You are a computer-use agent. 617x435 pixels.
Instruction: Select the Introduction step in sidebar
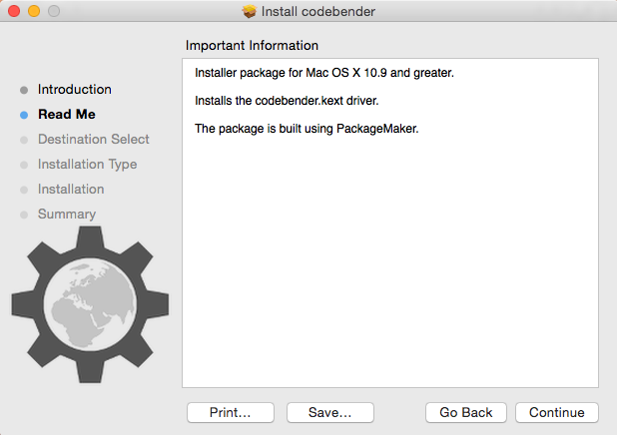click(x=75, y=89)
